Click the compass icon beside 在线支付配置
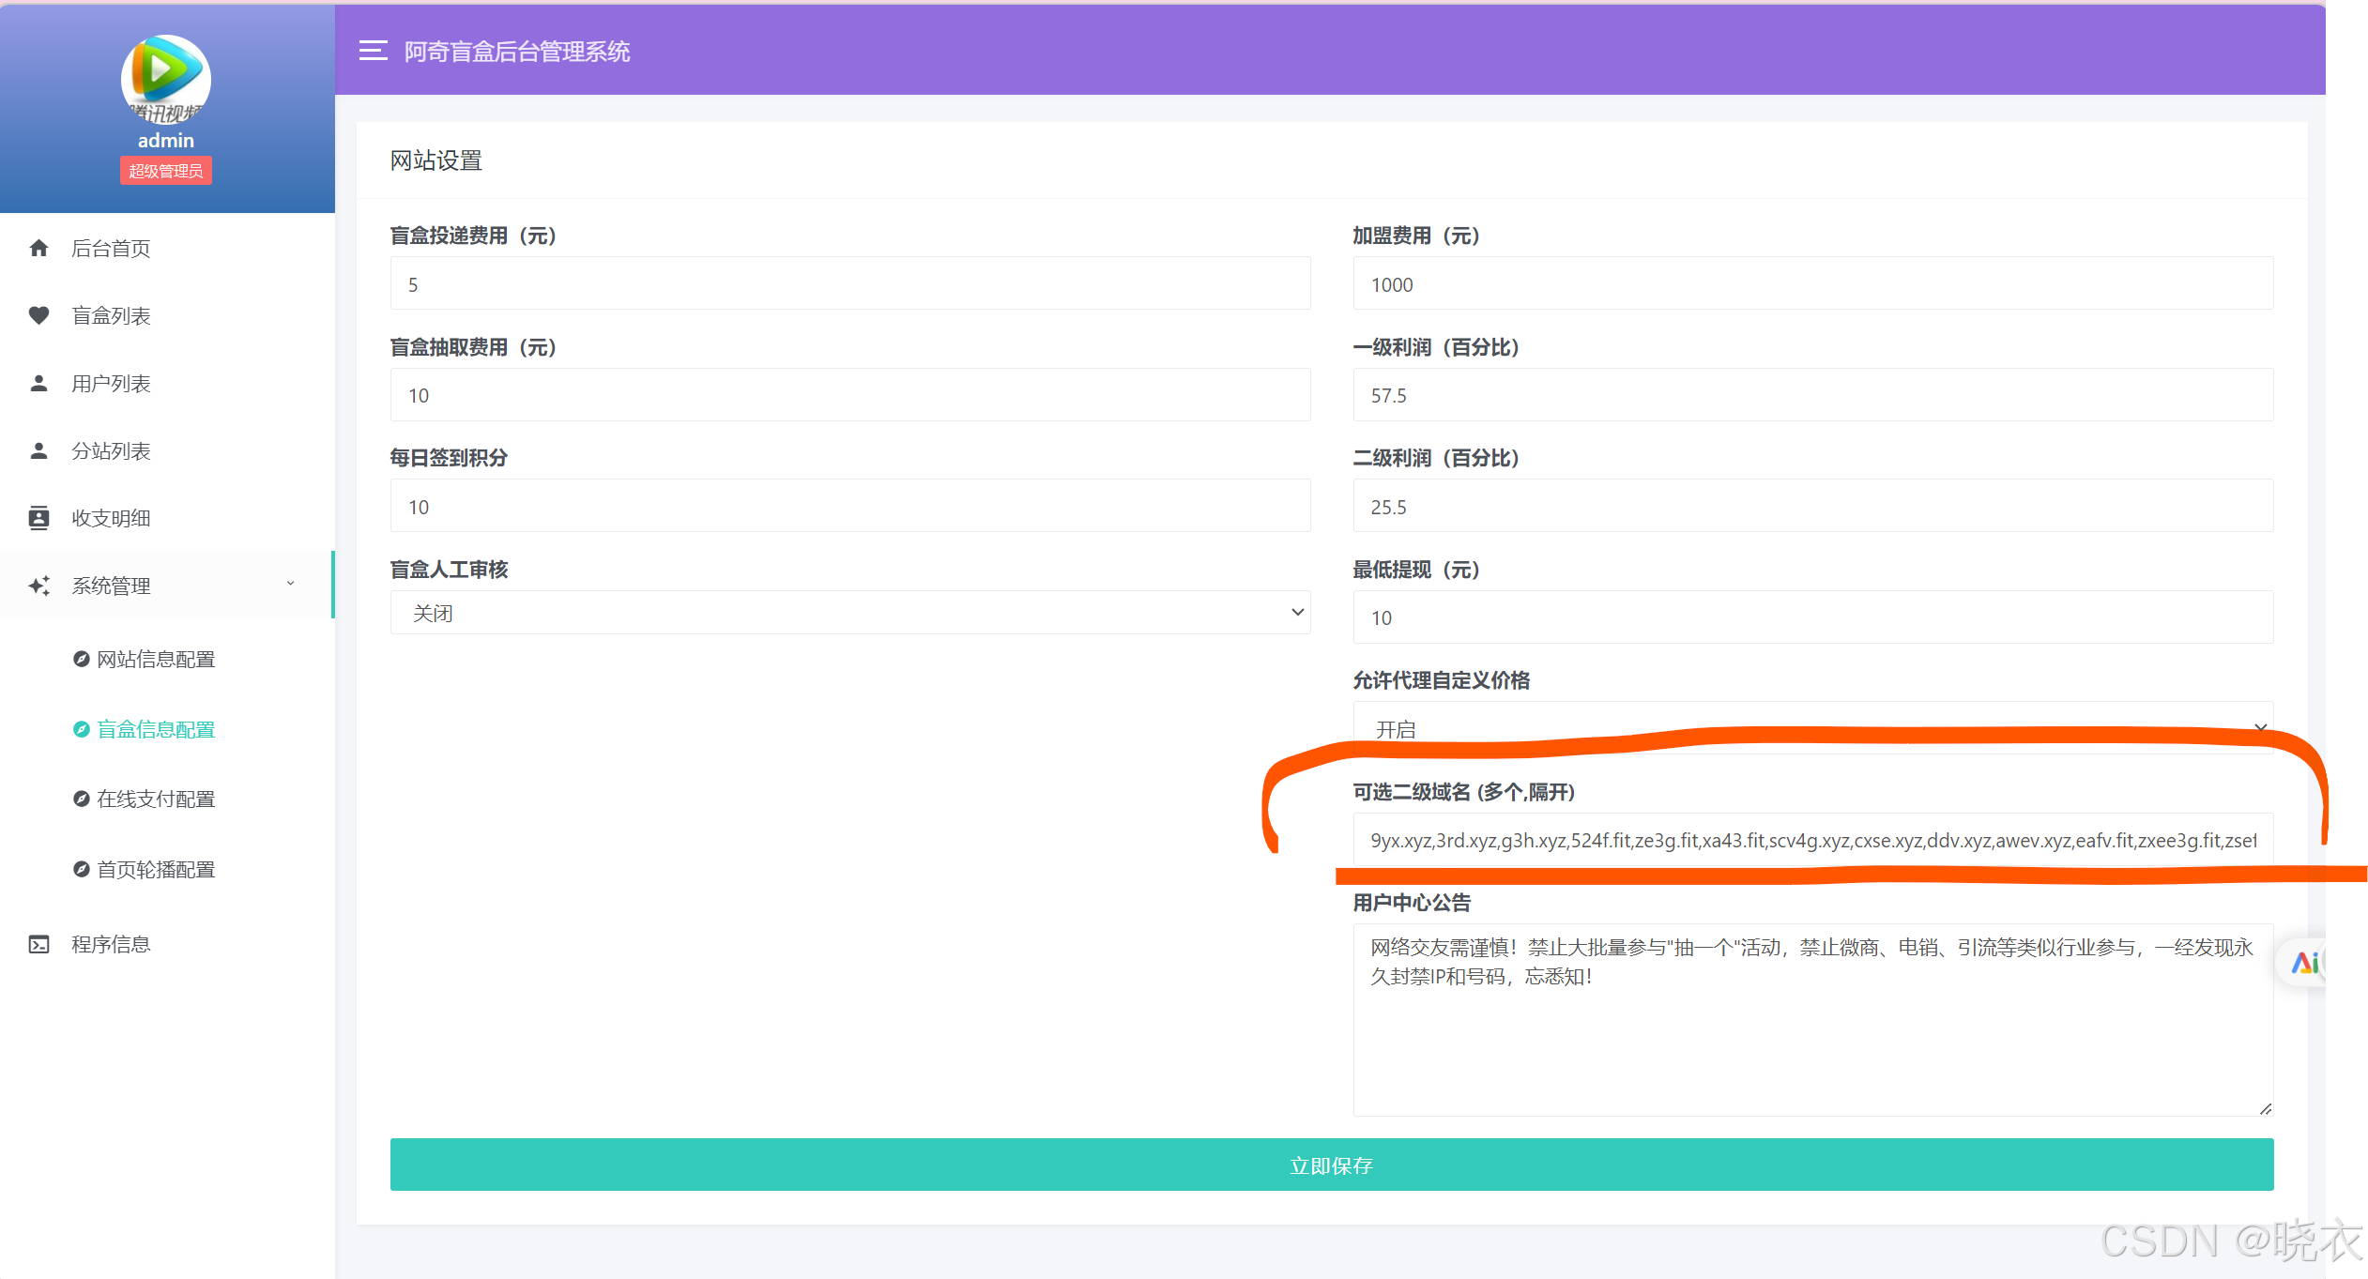Image resolution: width=2368 pixels, height=1279 pixels. (x=82, y=799)
